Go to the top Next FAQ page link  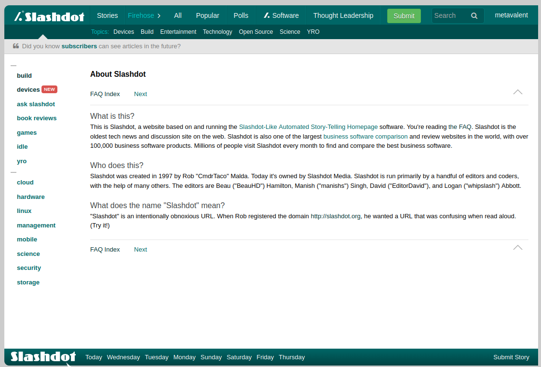point(140,94)
